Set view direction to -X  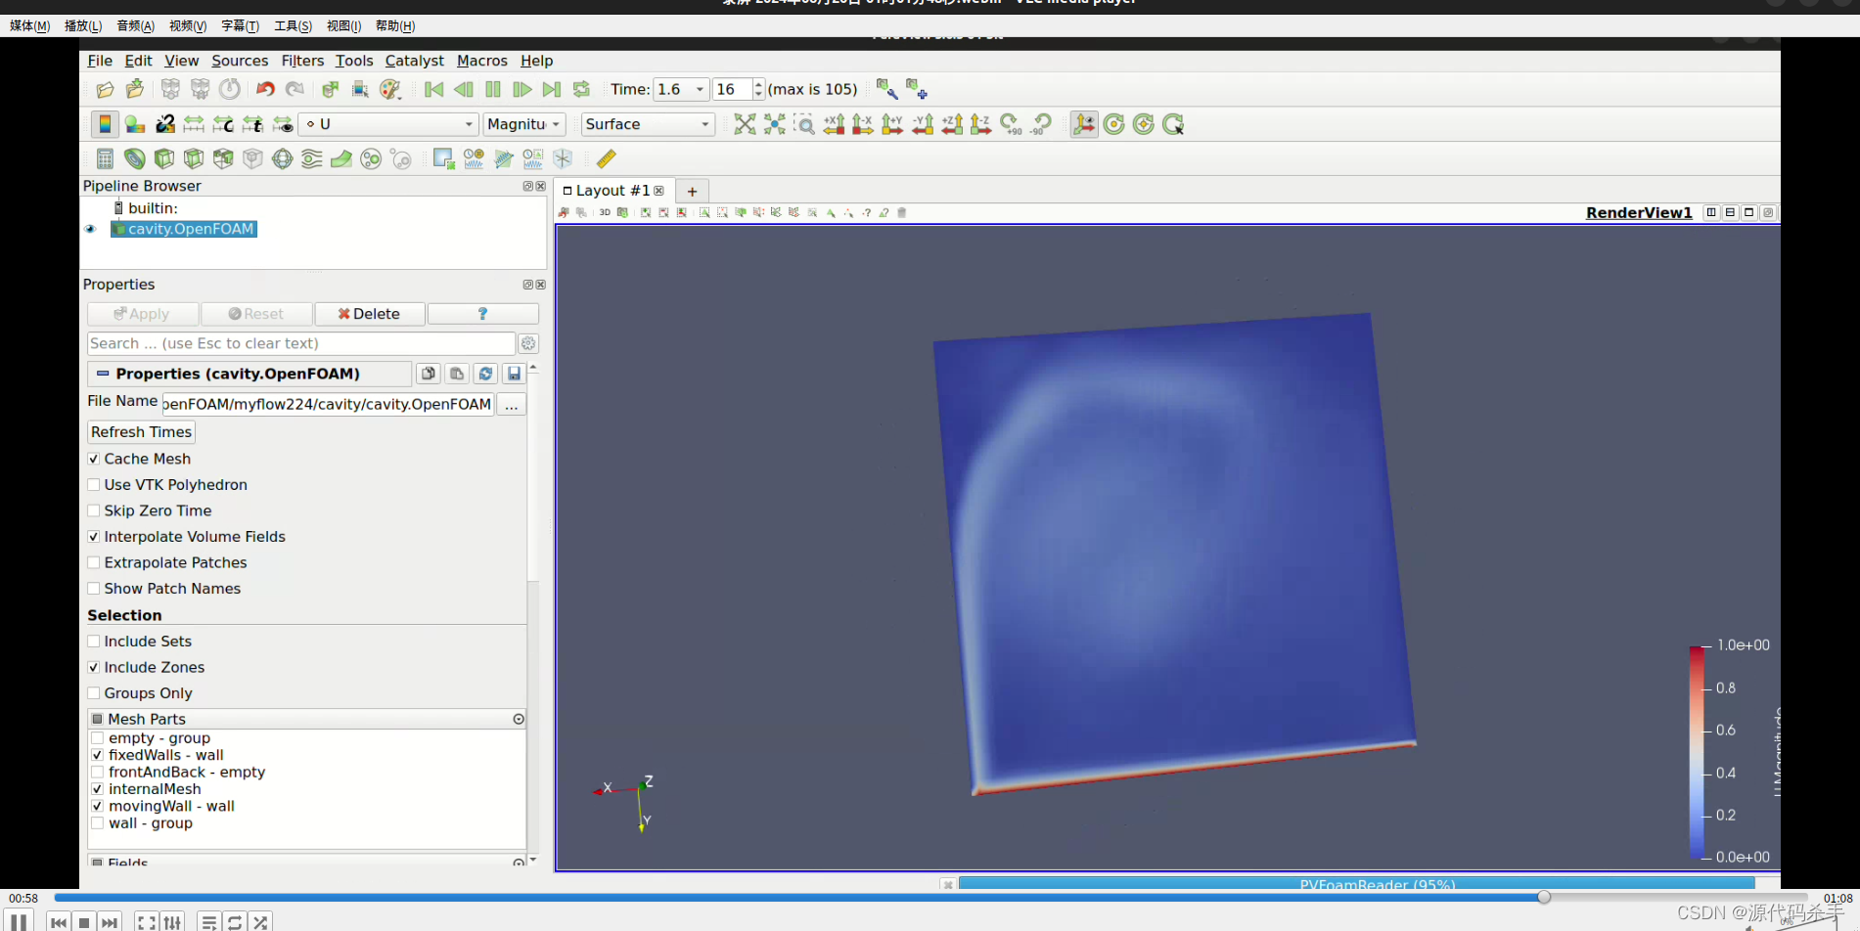click(863, 124)
